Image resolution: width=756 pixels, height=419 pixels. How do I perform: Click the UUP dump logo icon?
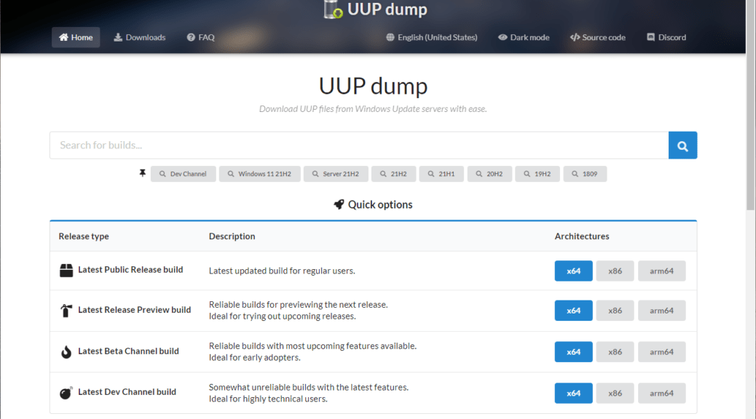point(334,9)
